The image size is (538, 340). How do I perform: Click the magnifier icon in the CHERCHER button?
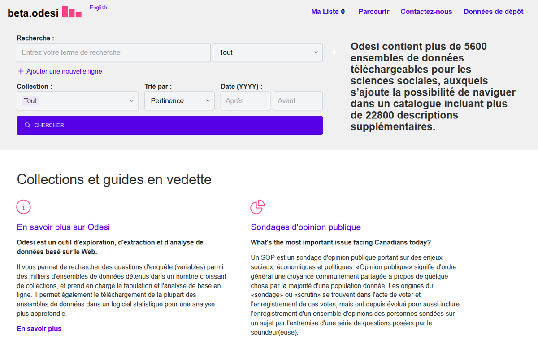[28, 126]
